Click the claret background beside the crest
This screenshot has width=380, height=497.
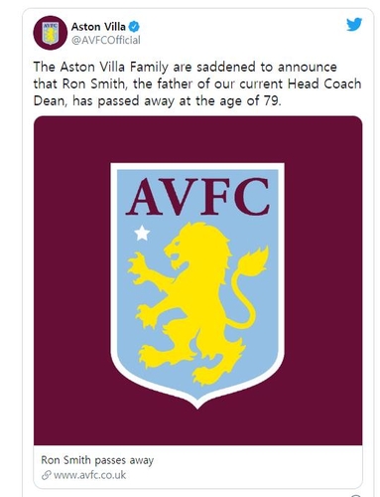[x=71, y=281]
